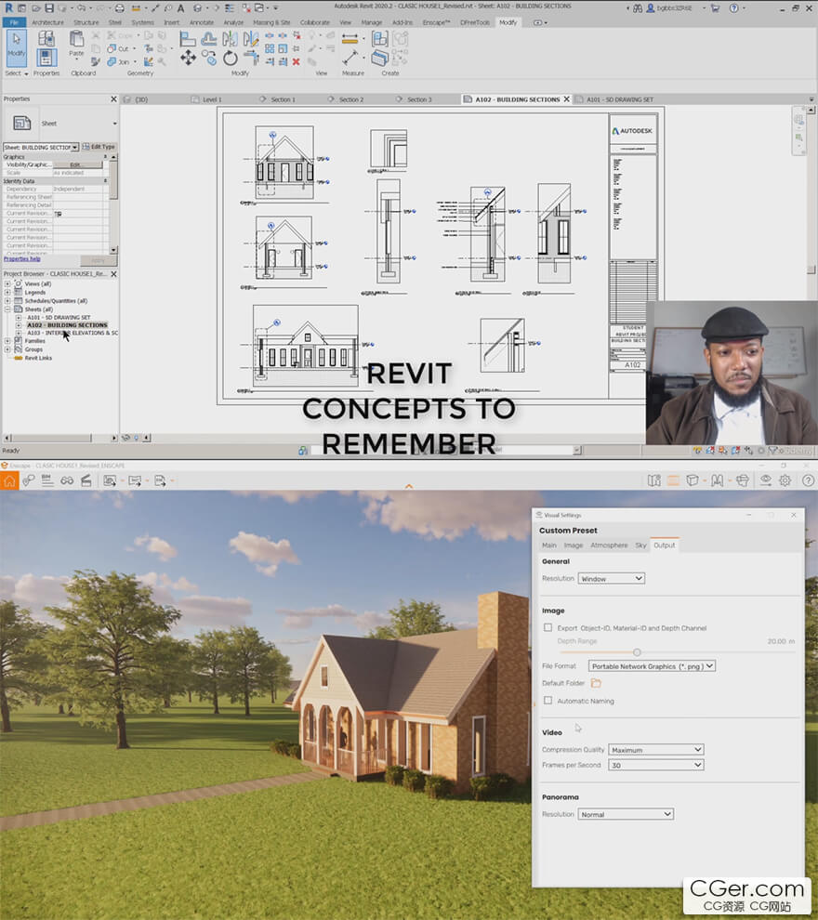Screen dimensions: 818x920
Task: Click the Trim/Extend to Corner tool
Action: point(251,58)
